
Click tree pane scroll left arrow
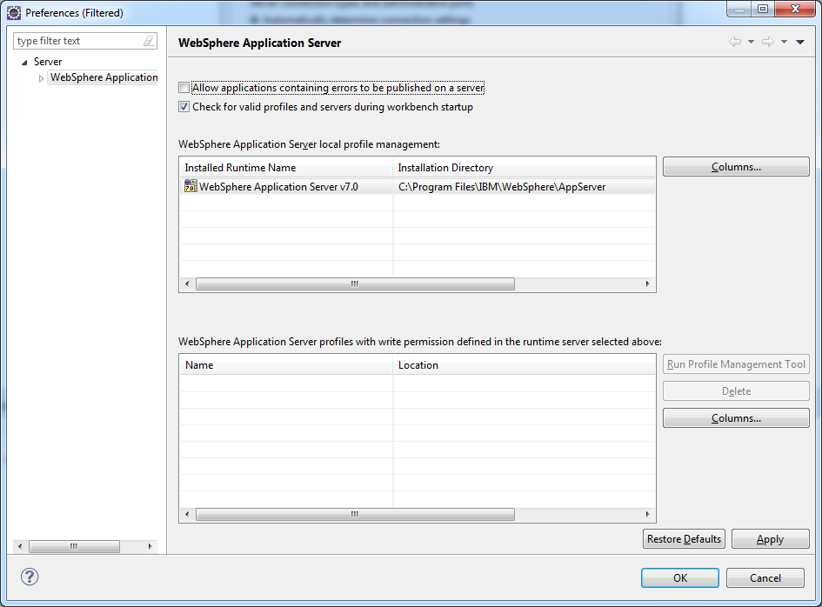coord(20,546)
